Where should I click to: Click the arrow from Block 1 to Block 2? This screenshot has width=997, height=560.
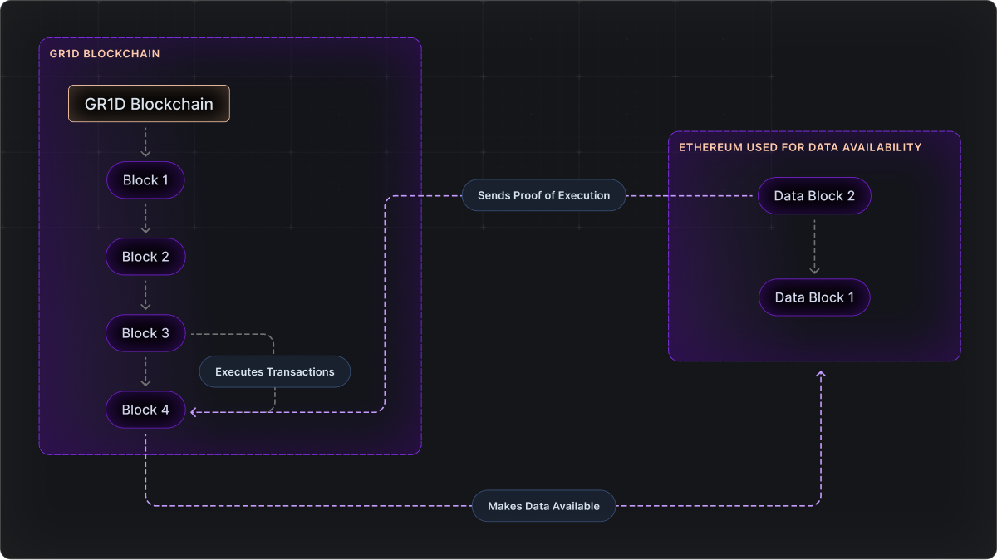(x=145, y=219)
